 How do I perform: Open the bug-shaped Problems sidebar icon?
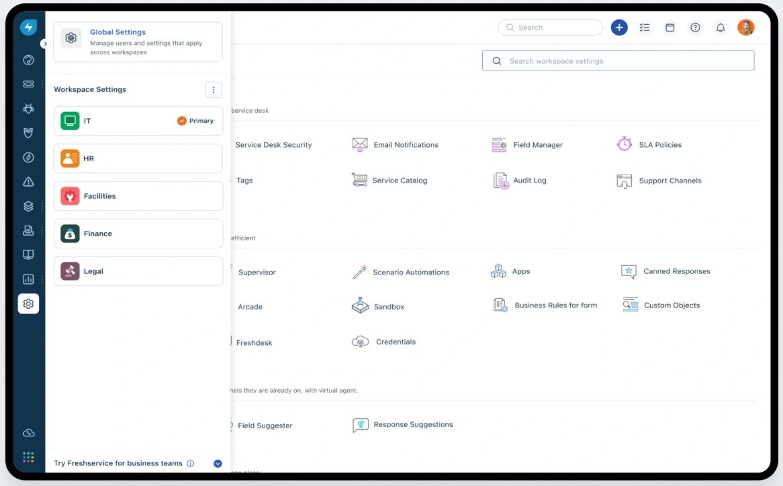coord(28,108)
